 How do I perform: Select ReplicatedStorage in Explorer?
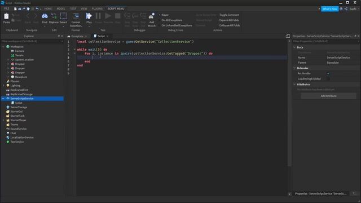click(21, 94)
